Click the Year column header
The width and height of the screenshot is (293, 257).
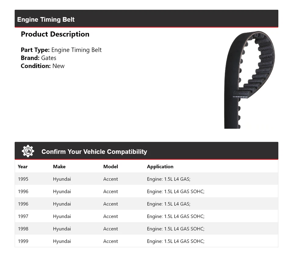click(x=23, y=166)
